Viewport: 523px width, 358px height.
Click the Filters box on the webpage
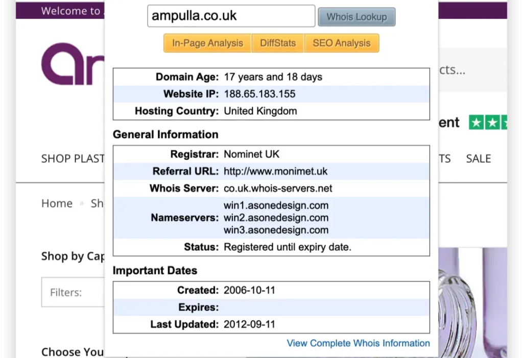73,292
